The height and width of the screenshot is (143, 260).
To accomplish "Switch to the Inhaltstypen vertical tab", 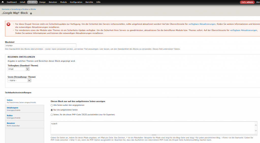I will [12, 108].
